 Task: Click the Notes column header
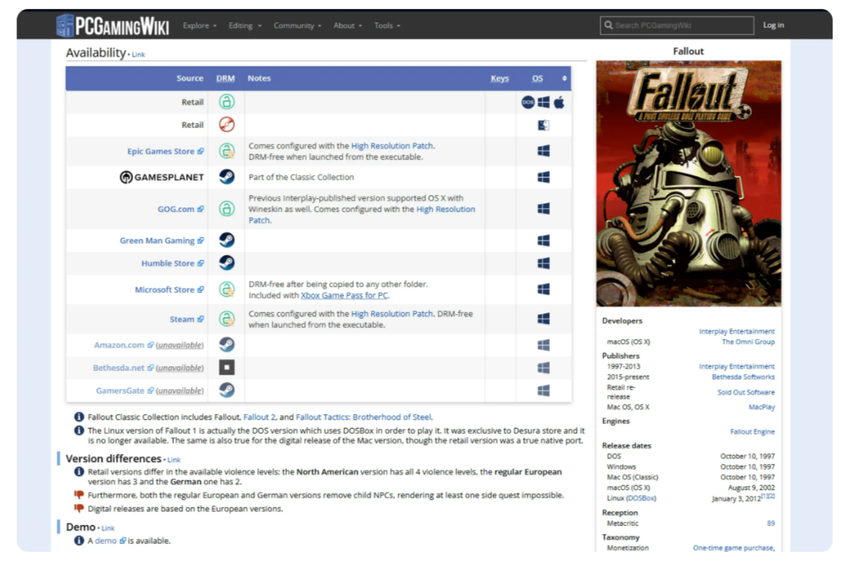[259, 78]
